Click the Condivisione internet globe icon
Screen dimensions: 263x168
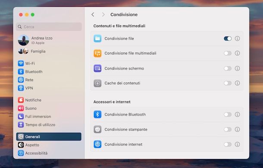click(x=97, y=144)
